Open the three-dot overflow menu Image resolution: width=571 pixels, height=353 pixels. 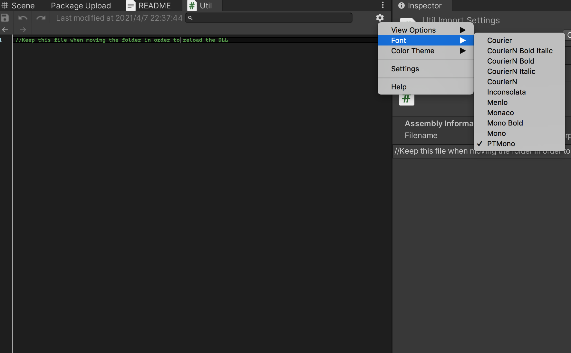point(383,5)
